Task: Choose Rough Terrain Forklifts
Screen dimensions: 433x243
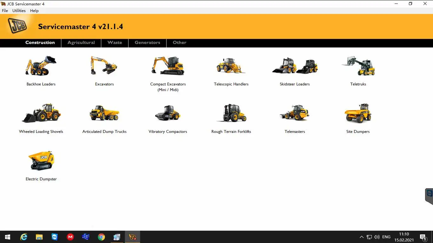Action: pyautogui.click(x=231, y=113)
